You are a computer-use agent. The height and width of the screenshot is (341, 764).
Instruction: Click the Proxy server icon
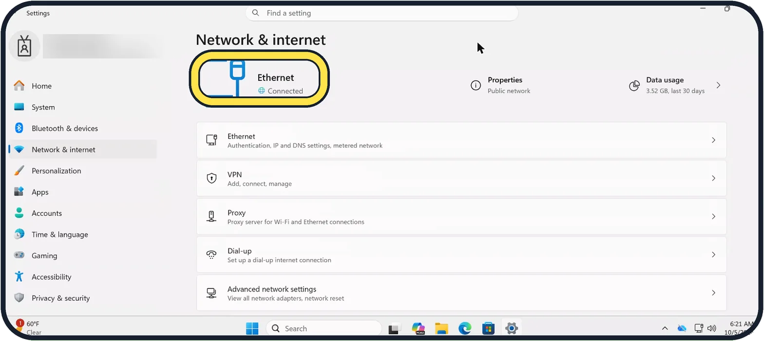coord(211,216)
